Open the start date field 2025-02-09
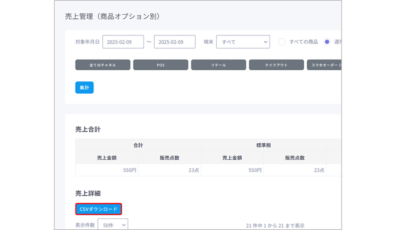Screen dimensions: 396x230 pos(123,42)
